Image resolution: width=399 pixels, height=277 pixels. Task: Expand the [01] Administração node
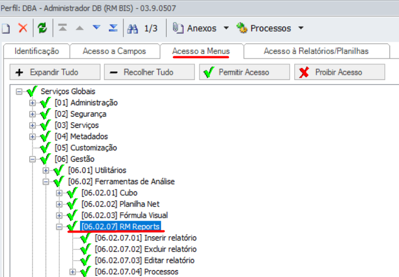point(32,102)
